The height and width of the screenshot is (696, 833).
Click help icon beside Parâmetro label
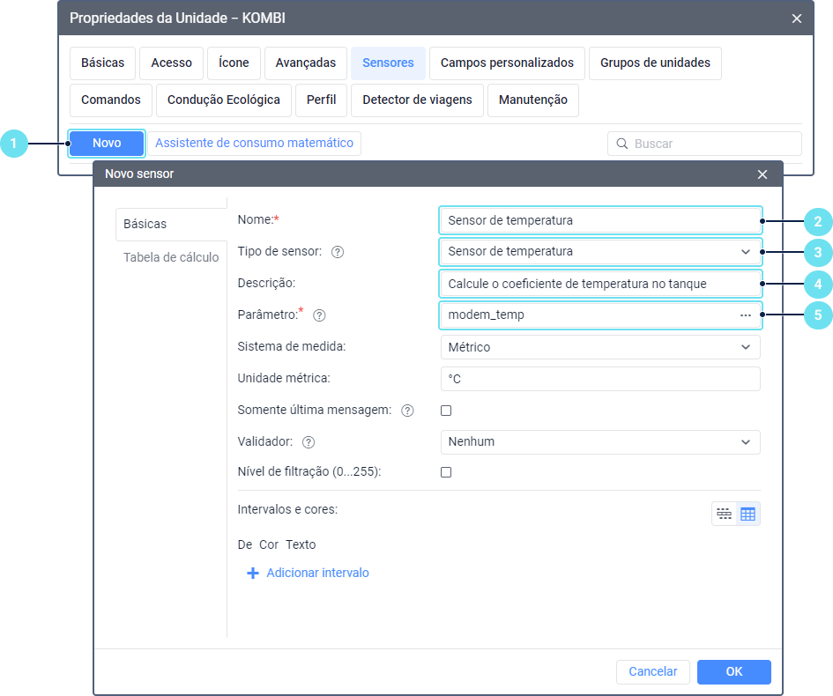click(319, 315)
